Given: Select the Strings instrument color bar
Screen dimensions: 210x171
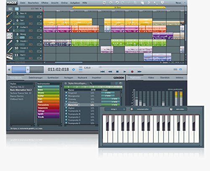Looking at the screenshot, I should click(48, 111).
